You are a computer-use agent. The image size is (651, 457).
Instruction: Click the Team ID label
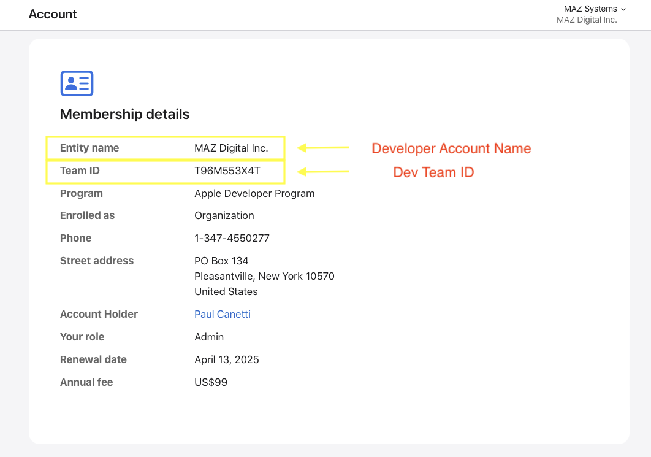[x=80, y=171]
